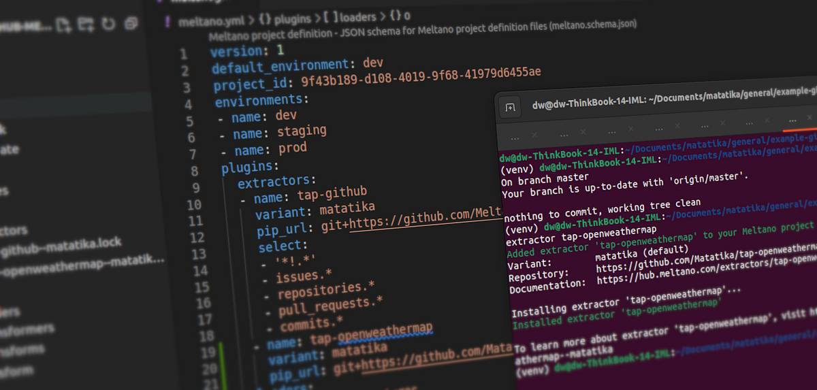This screenshot has width=817, height=390.
Task: Click line number 1 in the gutter
Action: coord(183,54)
